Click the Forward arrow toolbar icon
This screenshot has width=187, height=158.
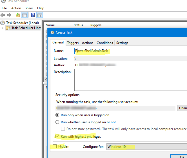click(x=9, y=15)
